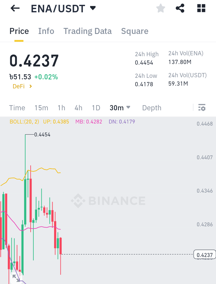
Task: Click the back arrow to exit pair view
Action: (x=15, y=8)
